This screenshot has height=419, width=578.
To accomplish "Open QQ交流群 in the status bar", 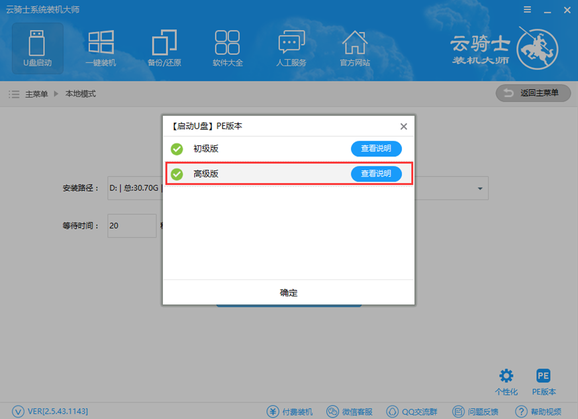I will pos(411,411).
